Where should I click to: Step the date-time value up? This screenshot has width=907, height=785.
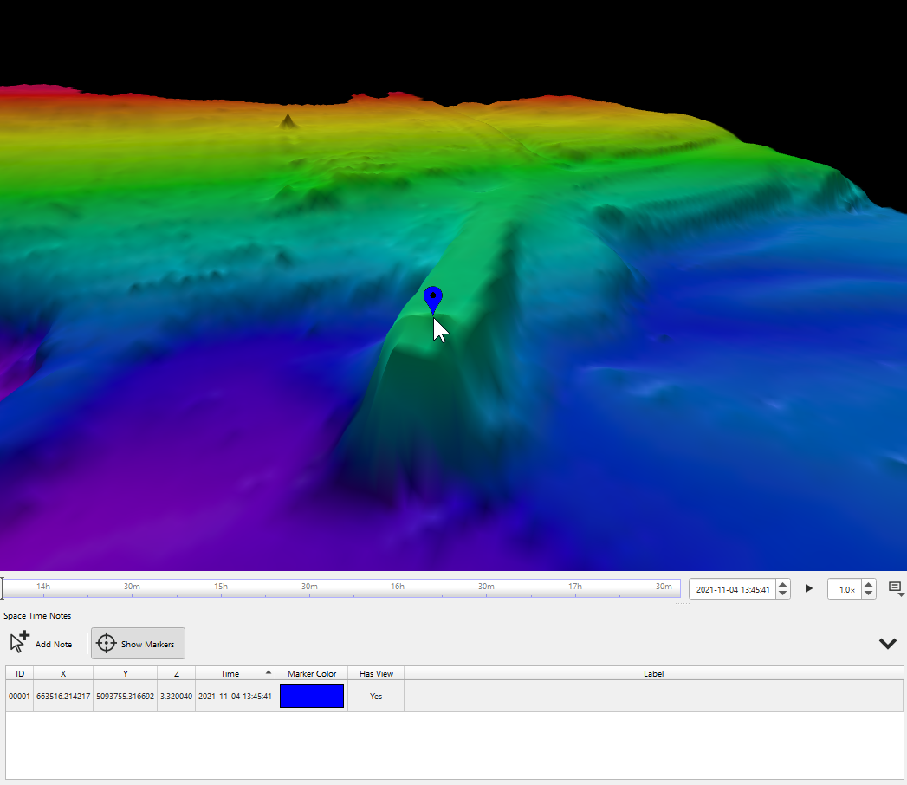(x=782, y=585)
